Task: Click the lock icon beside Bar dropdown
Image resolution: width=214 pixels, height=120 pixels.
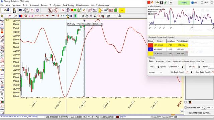Action: tap(120, 16)
